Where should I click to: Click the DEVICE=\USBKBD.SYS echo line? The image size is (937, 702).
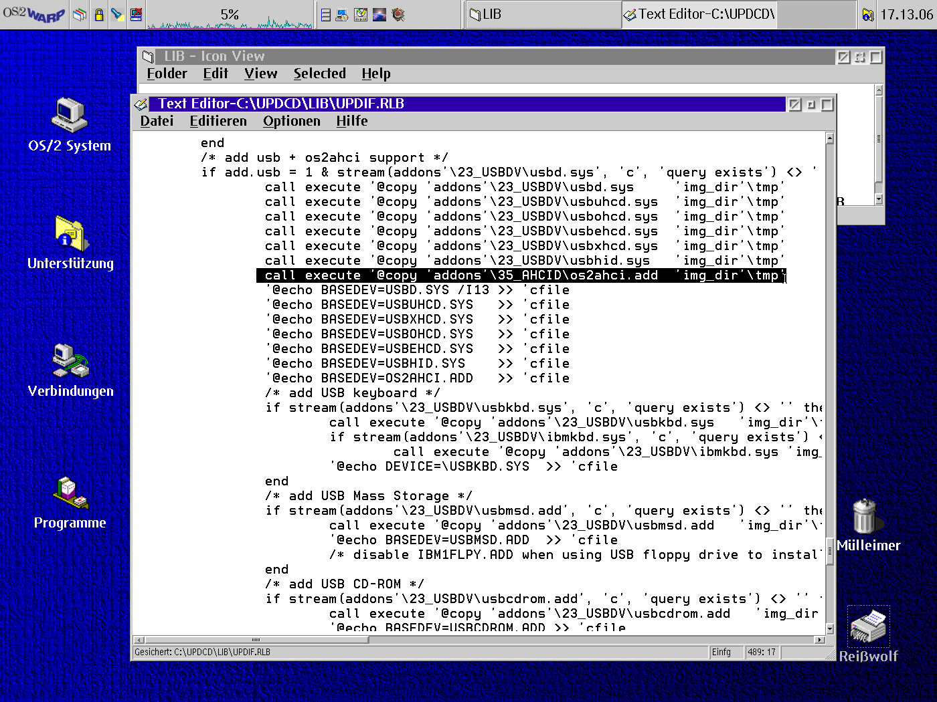(x=473, y=467)
